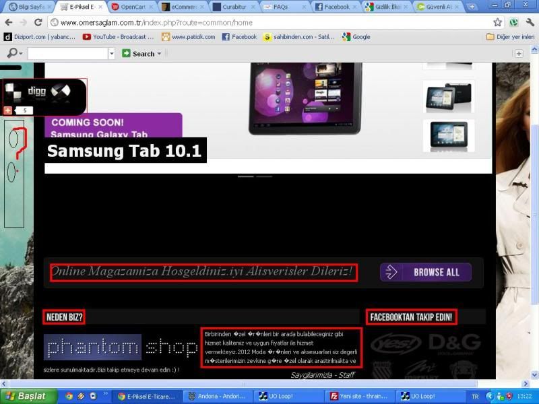
Task: Expand the search box history arrow
Action: point(111,54)
